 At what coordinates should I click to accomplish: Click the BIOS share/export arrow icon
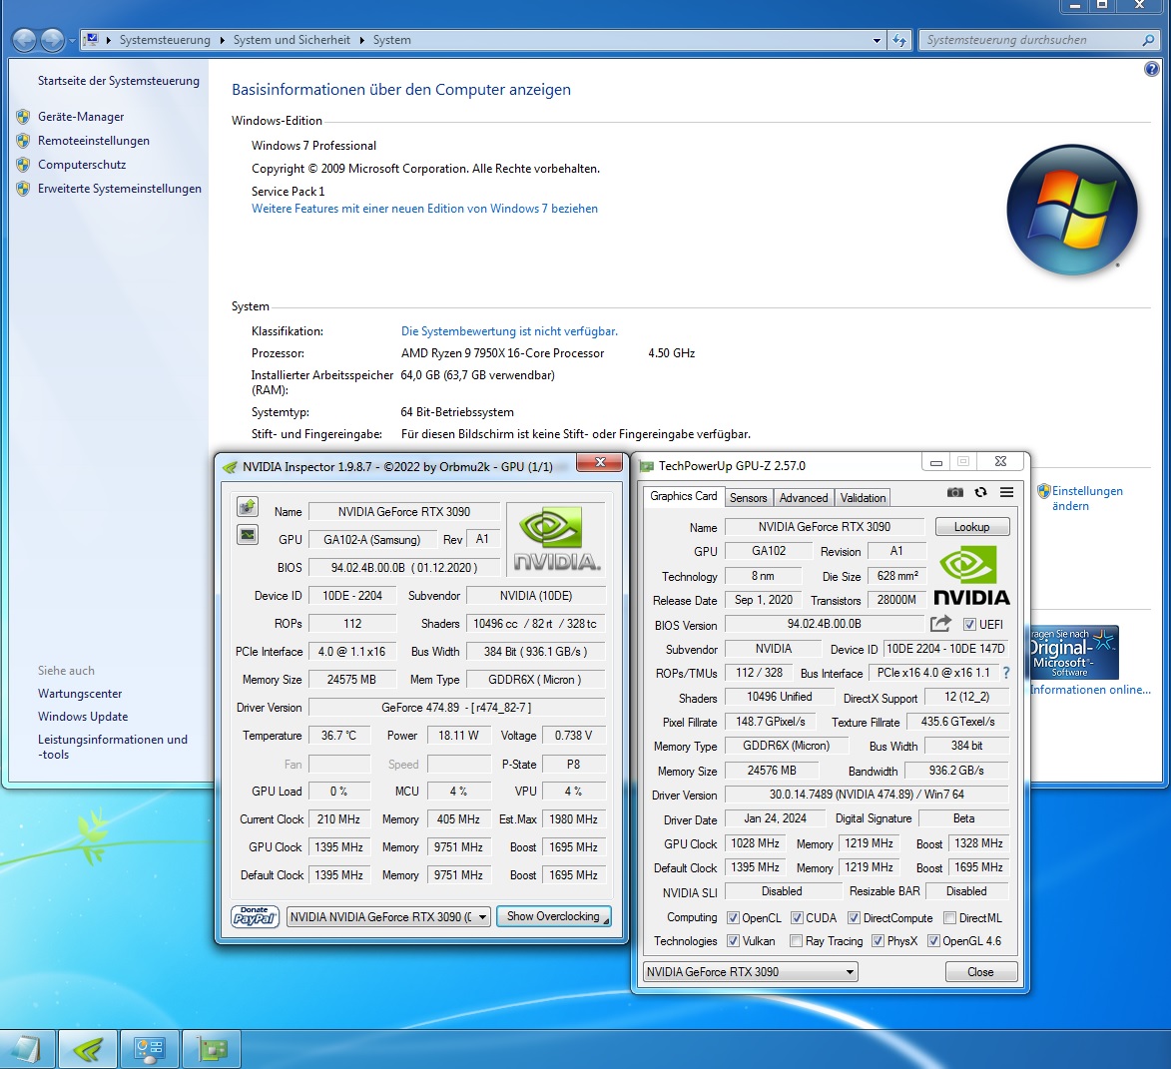pyautogui.click(x=941, y=624)
